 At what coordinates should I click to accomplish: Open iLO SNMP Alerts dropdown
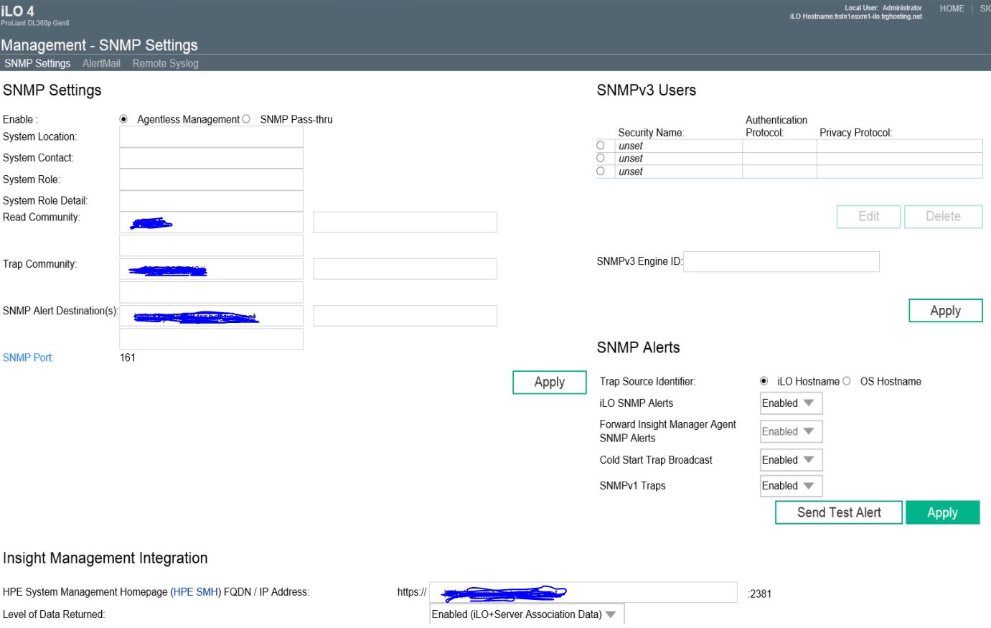click(791, 403)
